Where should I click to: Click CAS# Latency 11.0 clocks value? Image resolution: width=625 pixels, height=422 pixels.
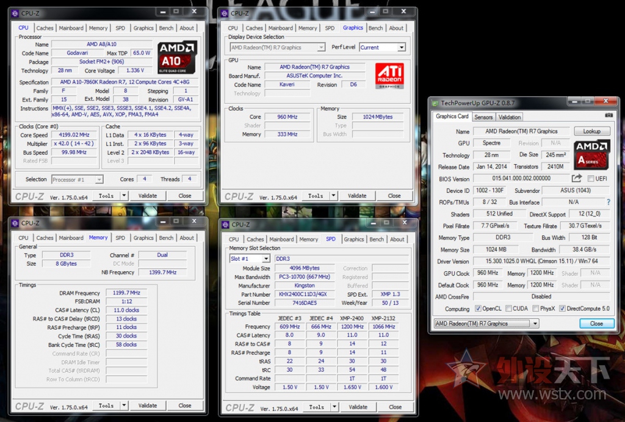tap(126, 310)
